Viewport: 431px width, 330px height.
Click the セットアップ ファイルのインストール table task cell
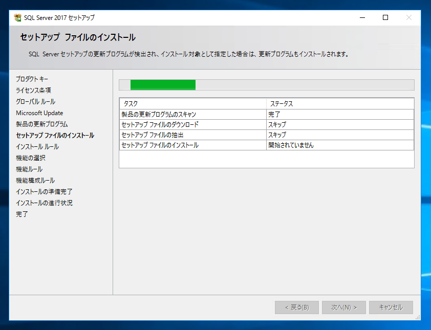(193, 145)
